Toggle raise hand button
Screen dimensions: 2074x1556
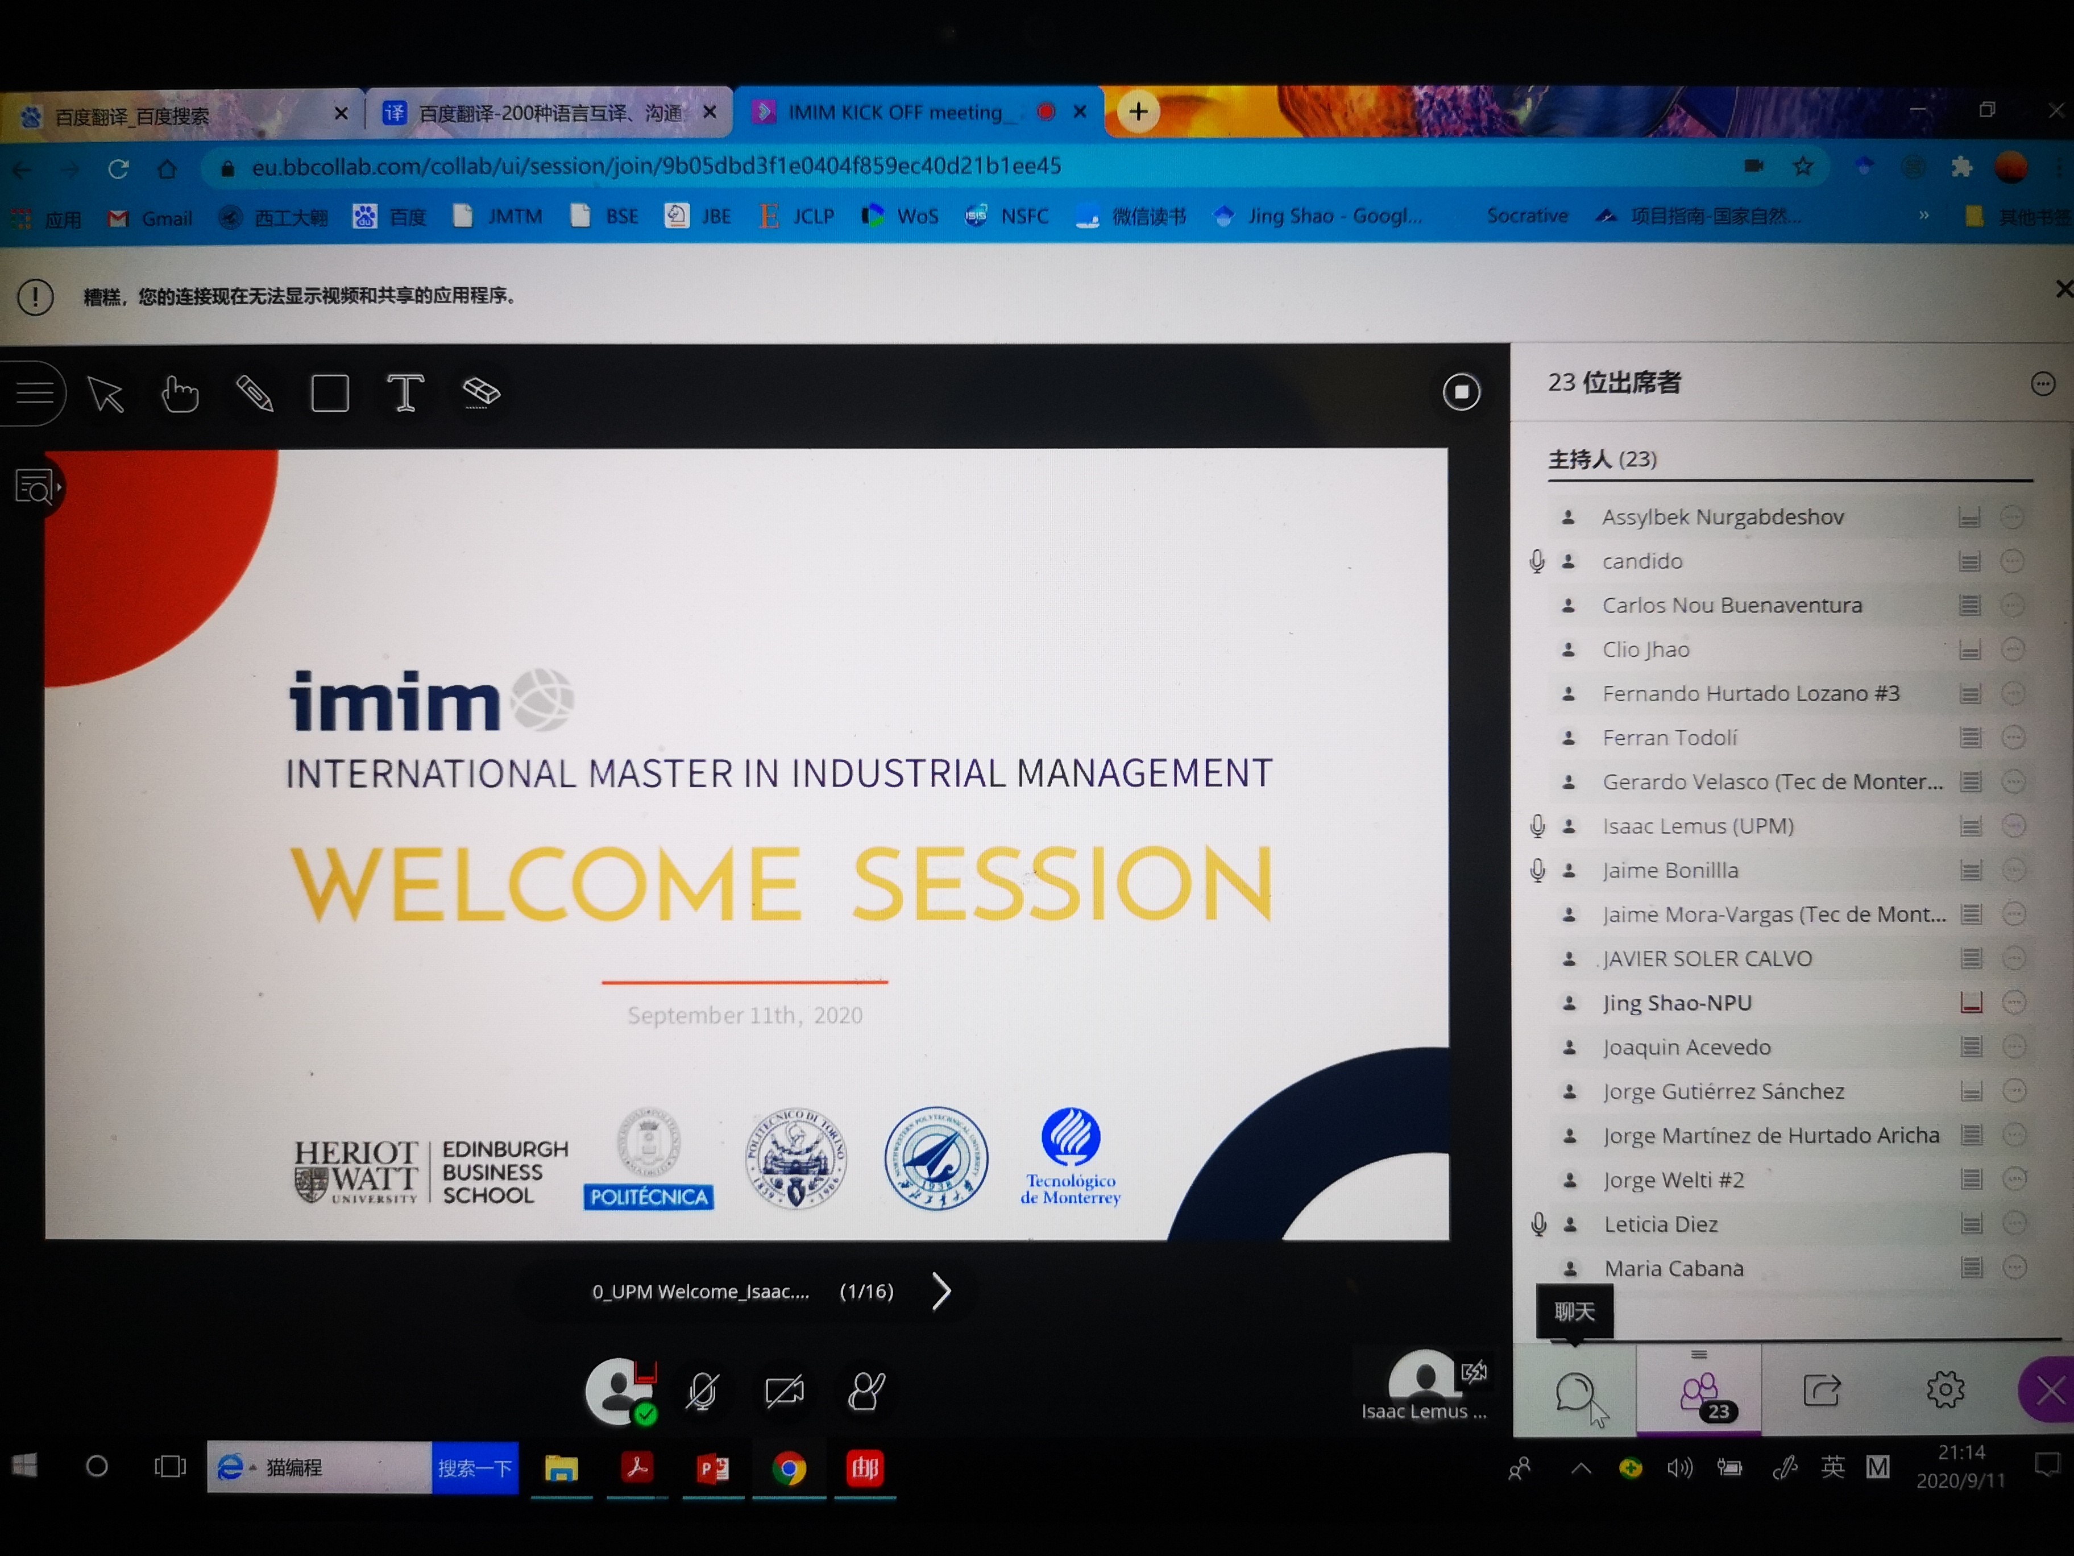coord(865,1391)
